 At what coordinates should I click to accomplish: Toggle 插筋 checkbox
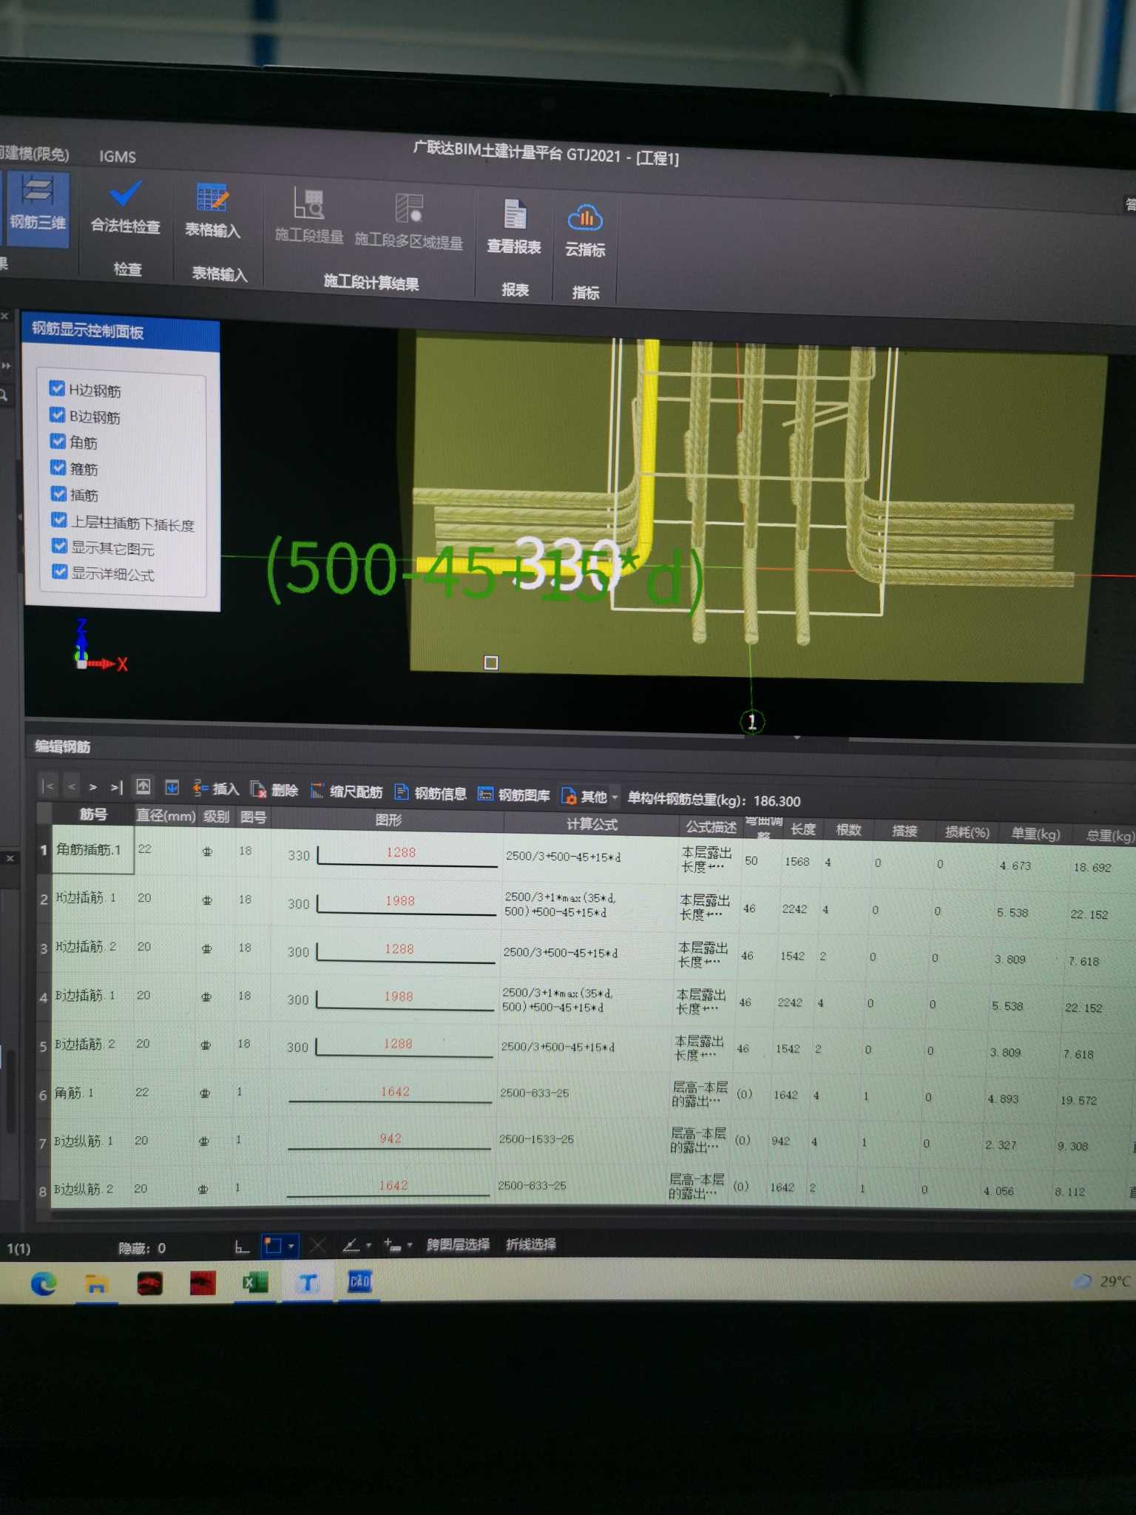[58, 493]
